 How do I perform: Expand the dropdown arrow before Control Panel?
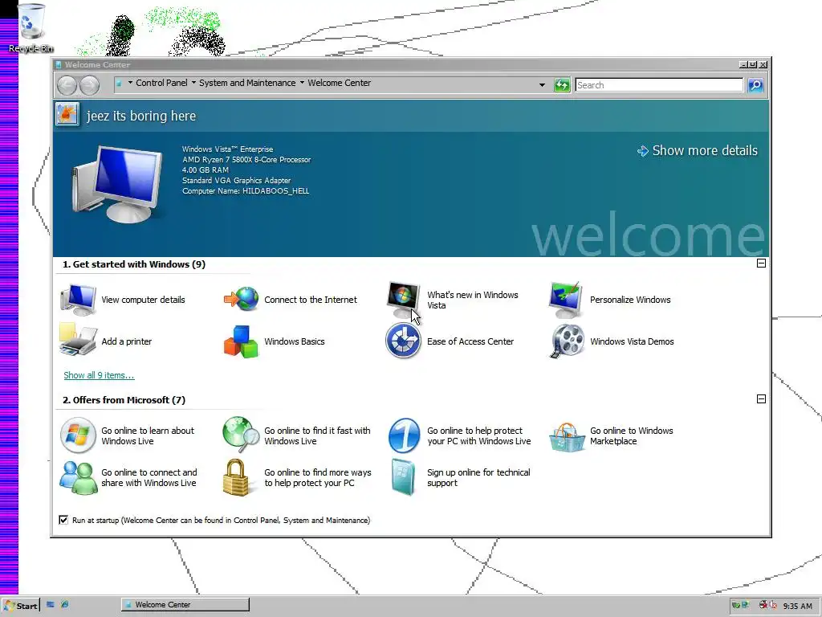pyautogui.click(x=131, y=83)
